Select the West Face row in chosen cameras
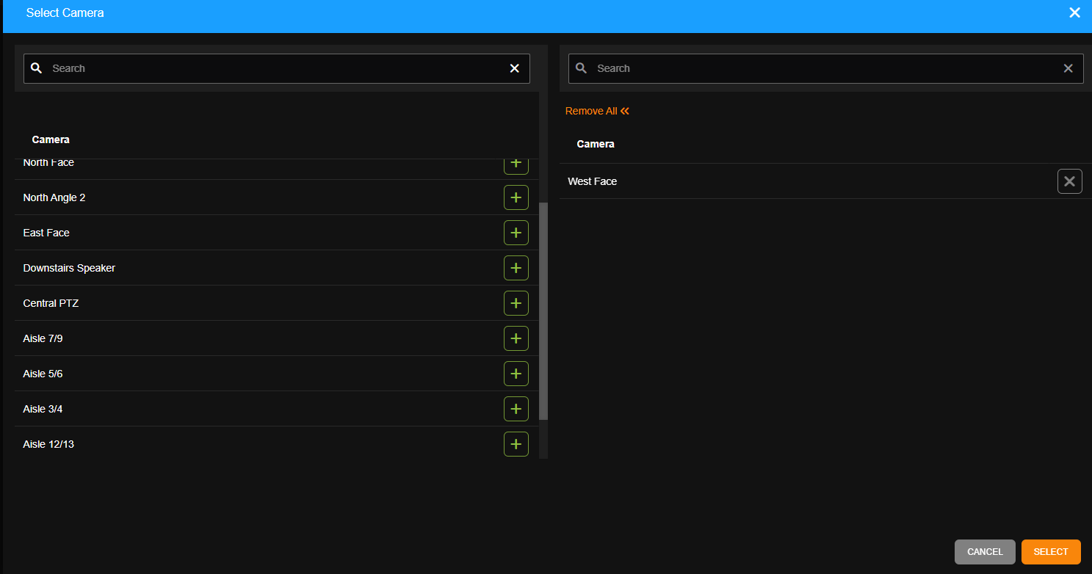The height and width of the screenshot is (574, 1092). pyautogui.click(x=592, y=181)
